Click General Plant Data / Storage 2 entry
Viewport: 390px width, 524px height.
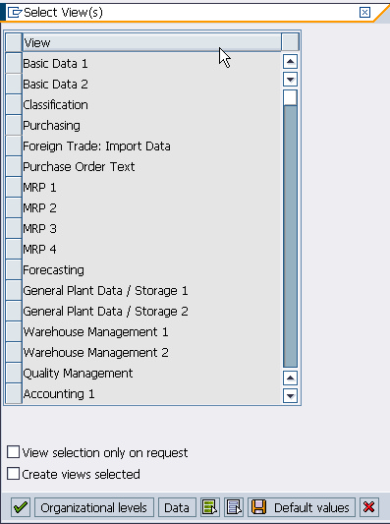(x=105, y=311)
